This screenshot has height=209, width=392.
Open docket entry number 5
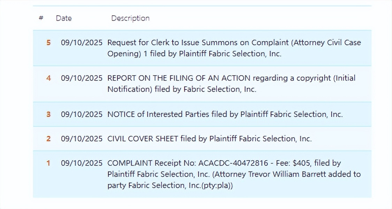(48, 42)
